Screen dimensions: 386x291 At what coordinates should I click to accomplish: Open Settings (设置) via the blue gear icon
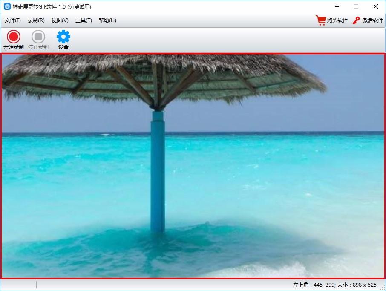coord(63,40)
